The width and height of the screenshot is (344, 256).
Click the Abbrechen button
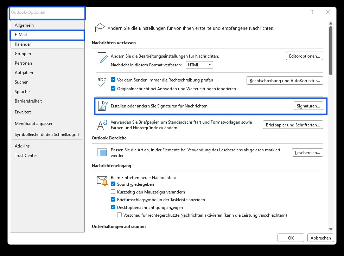(x=320, y=238)
